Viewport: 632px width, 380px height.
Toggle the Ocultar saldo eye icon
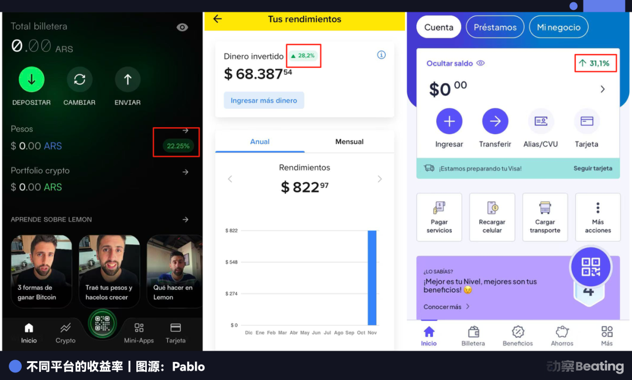tap(480, 63)
